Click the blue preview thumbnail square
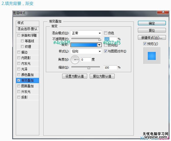 tap(152, 56)
